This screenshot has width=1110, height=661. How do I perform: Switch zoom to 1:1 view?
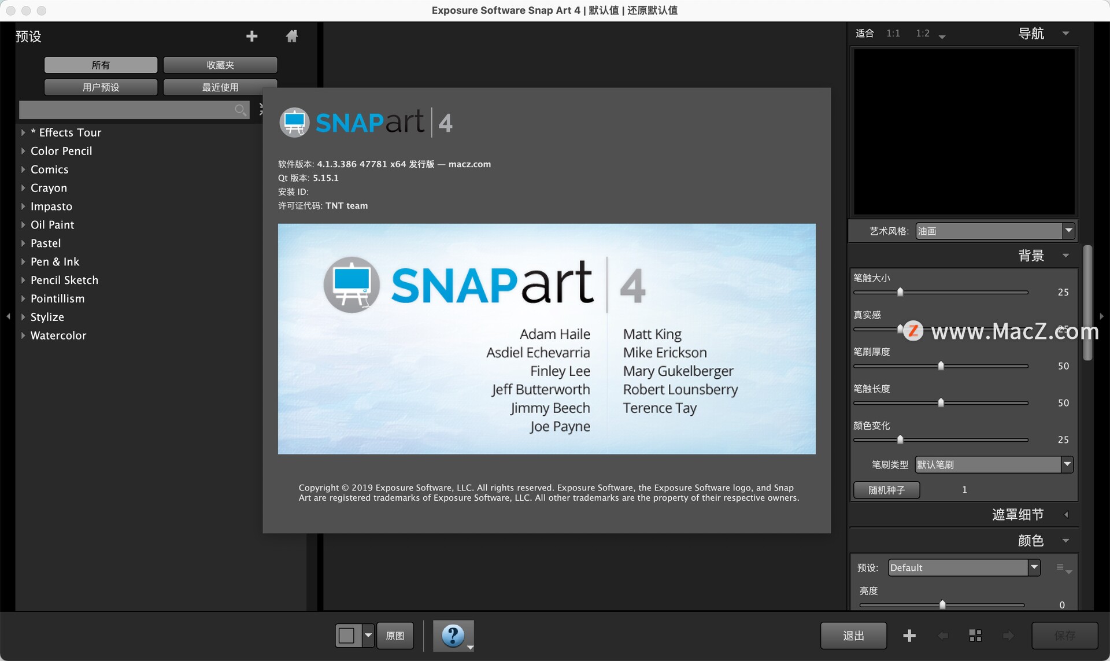[893, 34]
